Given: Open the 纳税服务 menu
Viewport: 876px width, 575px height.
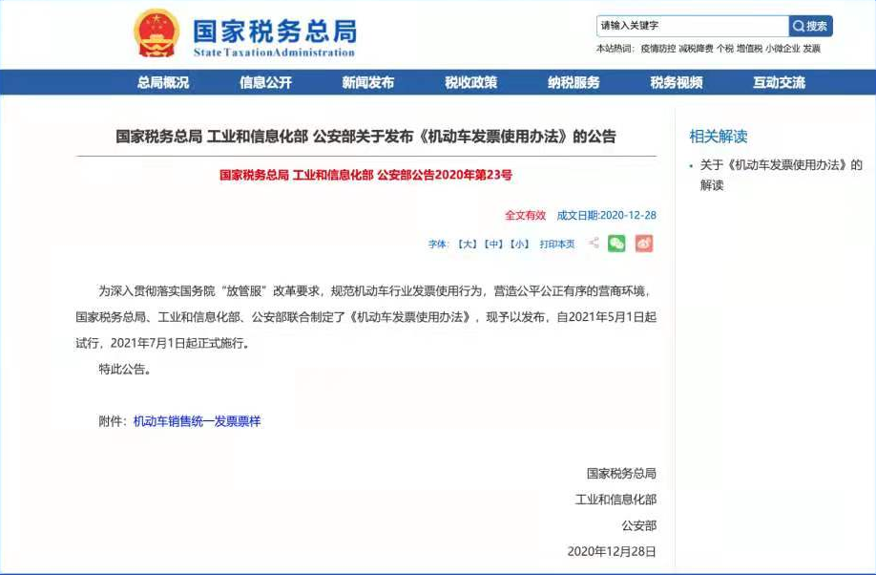Looking at the screenshot, I should point(574,83).
